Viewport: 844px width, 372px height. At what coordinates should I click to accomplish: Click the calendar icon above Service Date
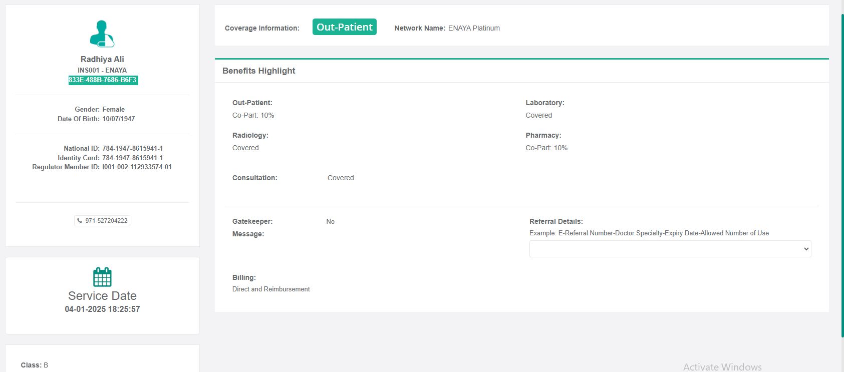coord(102,277)
